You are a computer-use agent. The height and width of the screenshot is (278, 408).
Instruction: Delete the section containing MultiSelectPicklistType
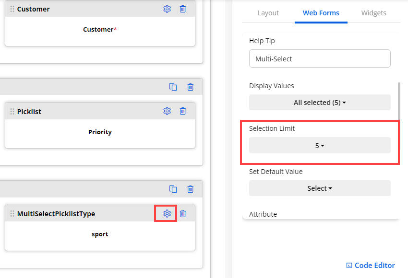click(x=191, y=189)
